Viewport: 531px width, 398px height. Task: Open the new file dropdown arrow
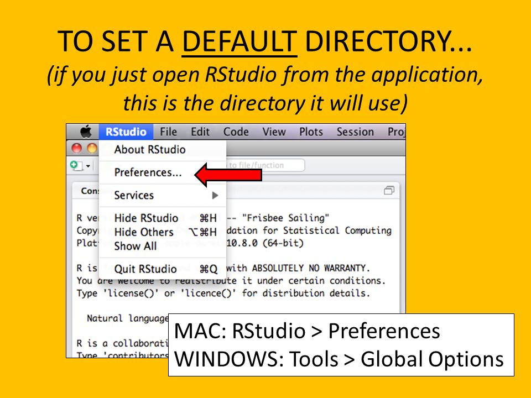(88, 166)
